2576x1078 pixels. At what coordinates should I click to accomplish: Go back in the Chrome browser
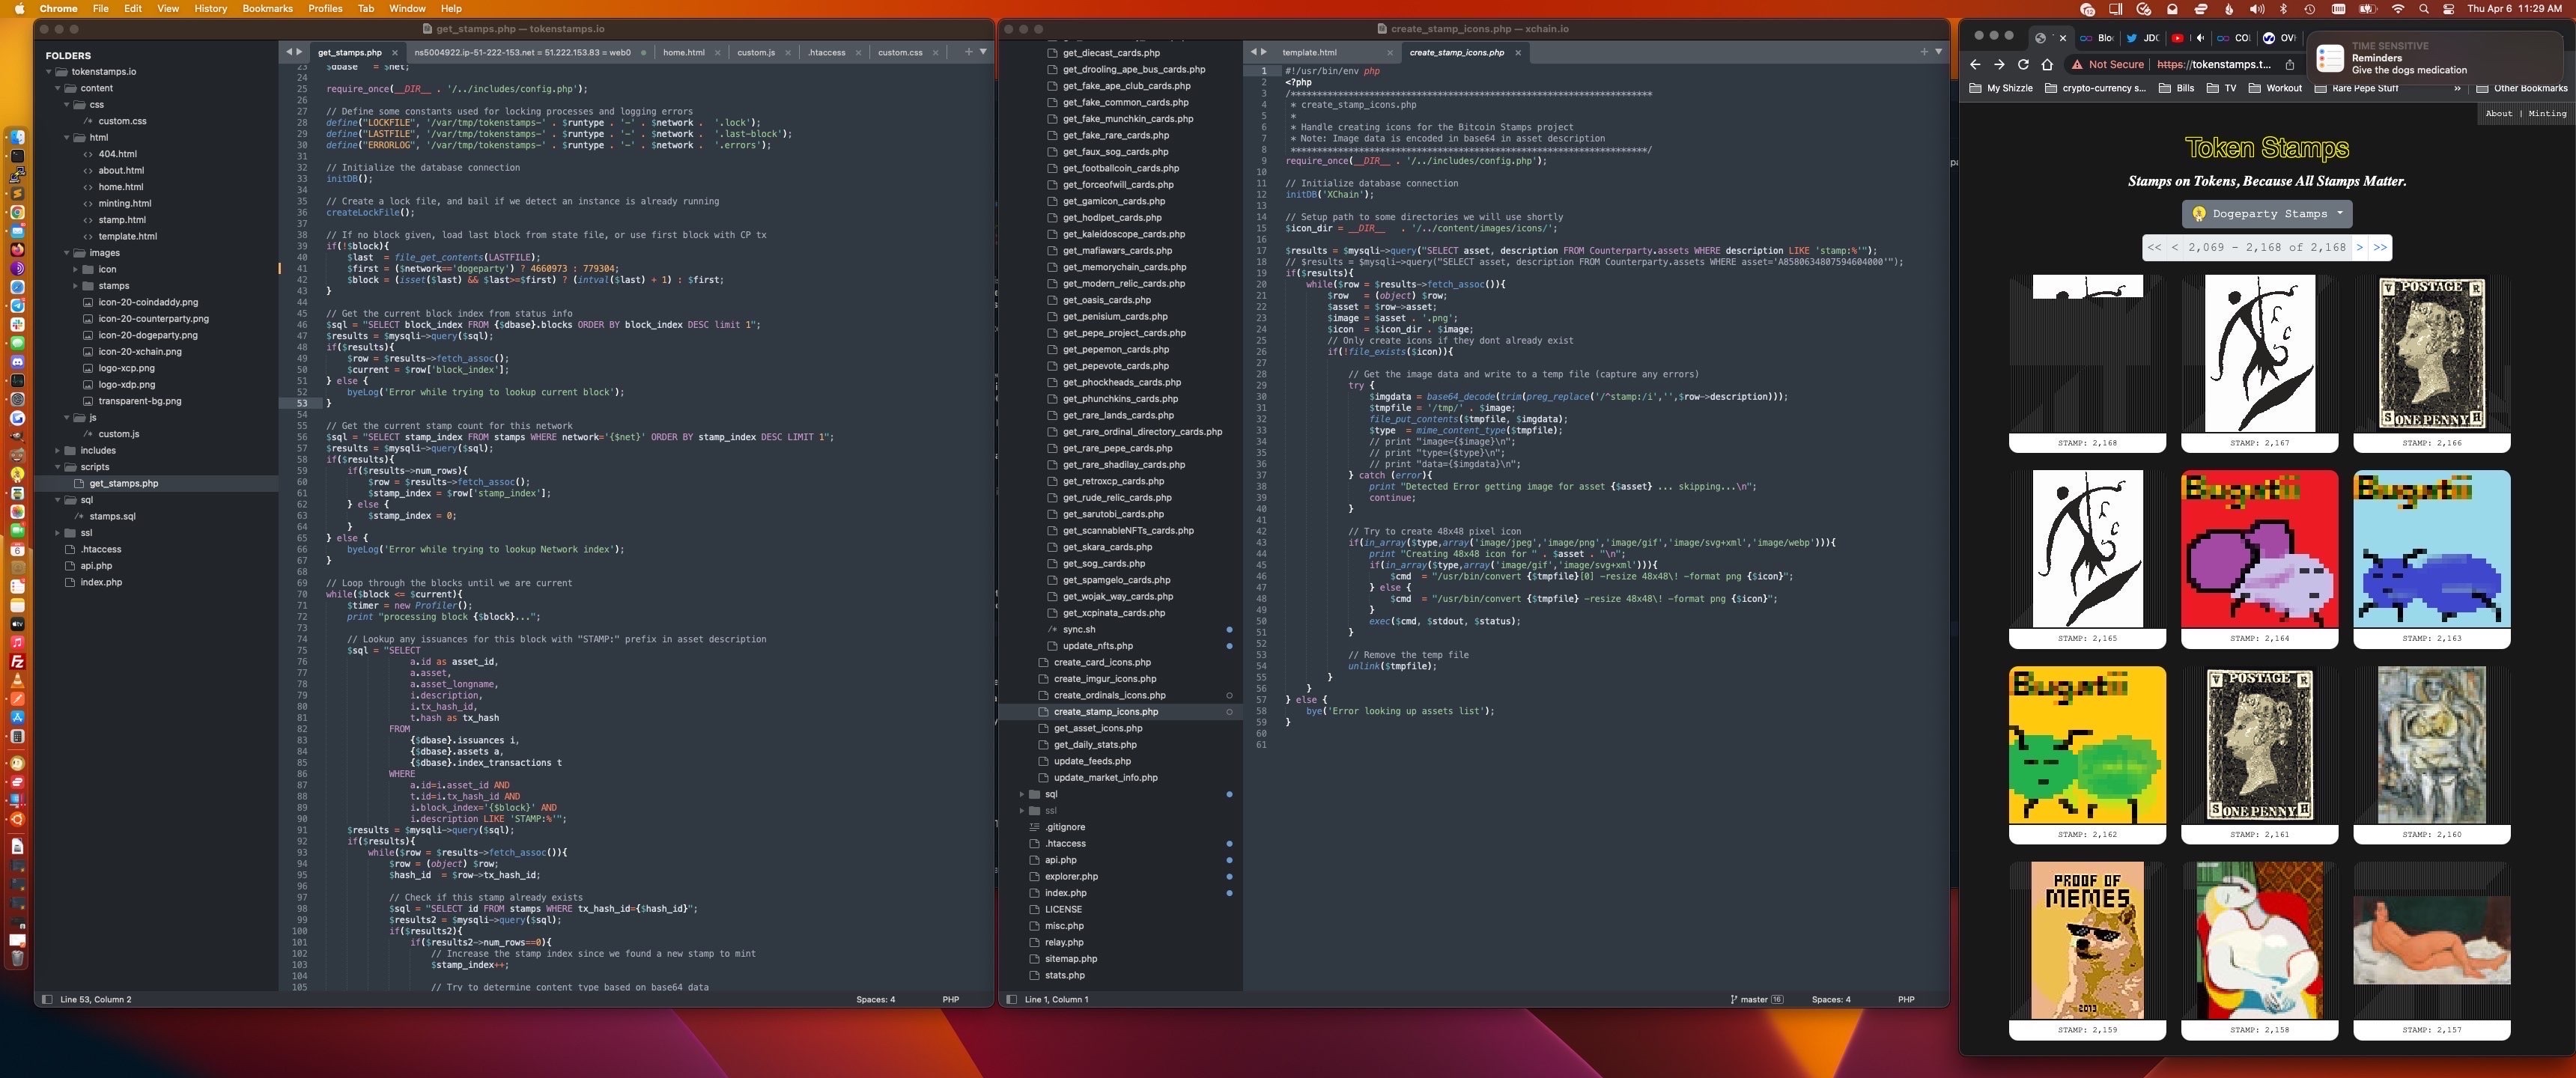coord(1975,64)
